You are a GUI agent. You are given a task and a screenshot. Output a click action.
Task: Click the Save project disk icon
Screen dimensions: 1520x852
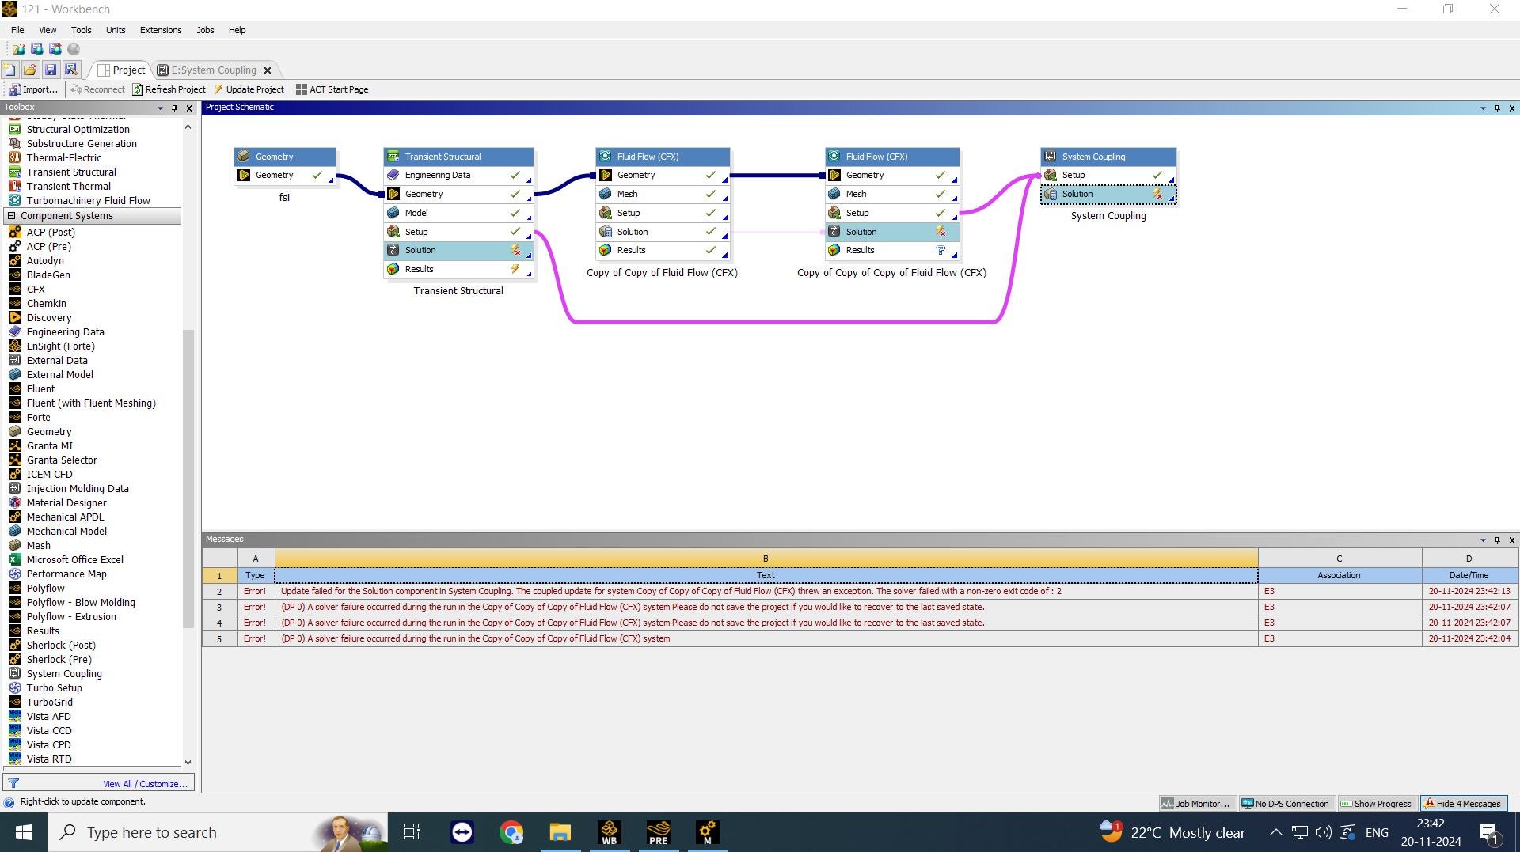[x=51, y=70]
